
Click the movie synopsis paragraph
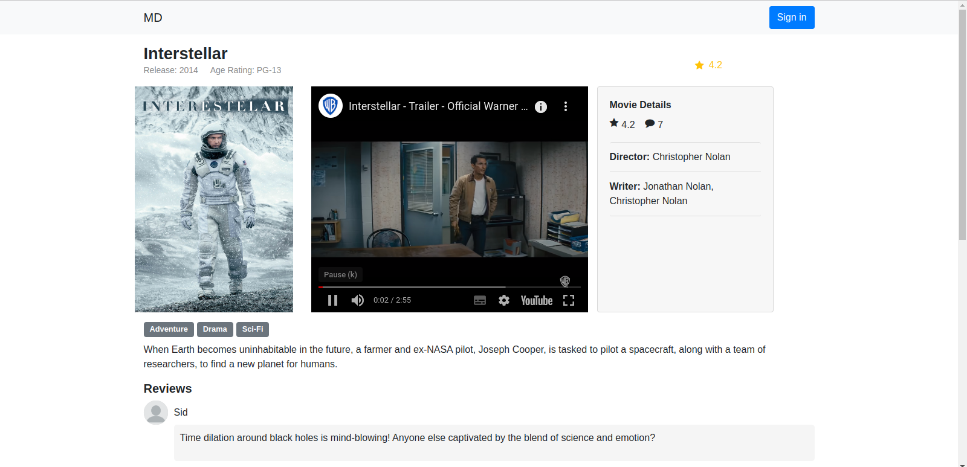(x=454, y=356)
